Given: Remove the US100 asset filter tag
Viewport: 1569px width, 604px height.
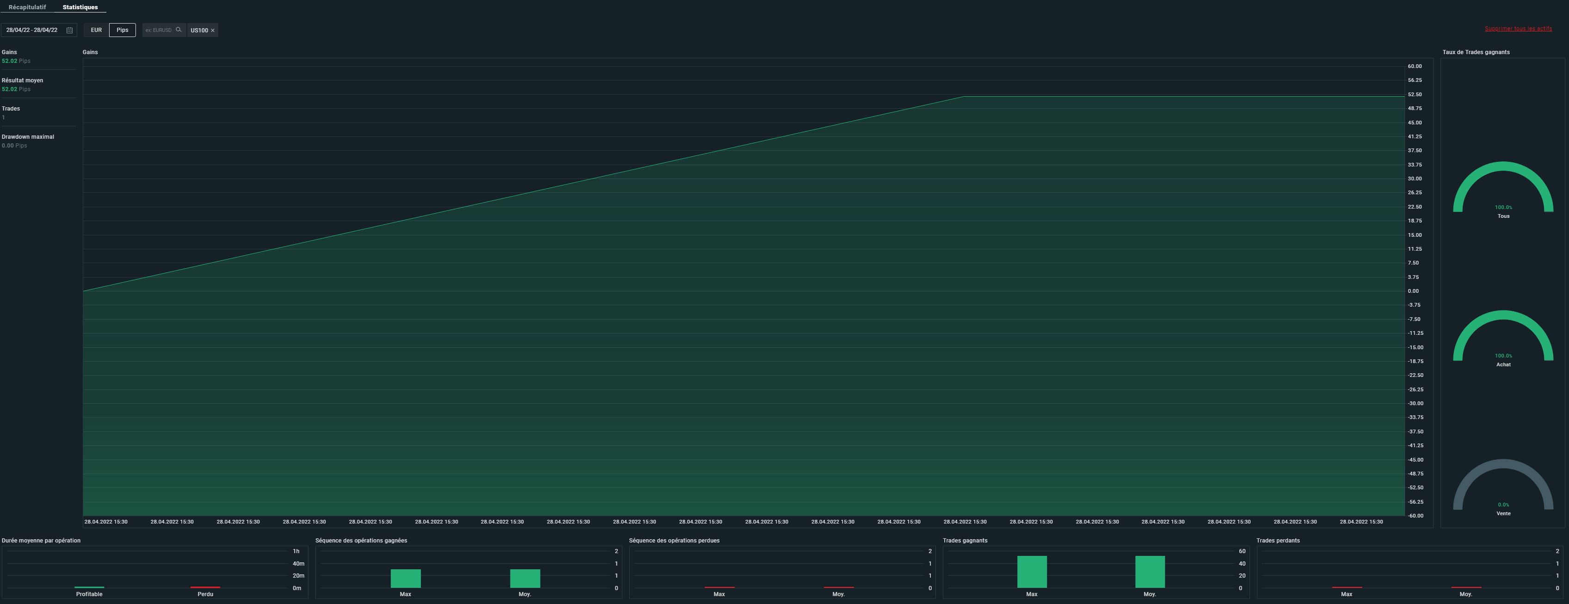Looking at the screenshot, I should pyautogui.click(x=213, y=31).
